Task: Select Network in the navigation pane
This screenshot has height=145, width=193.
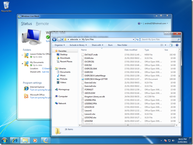Action: click(x=60, y=103)
